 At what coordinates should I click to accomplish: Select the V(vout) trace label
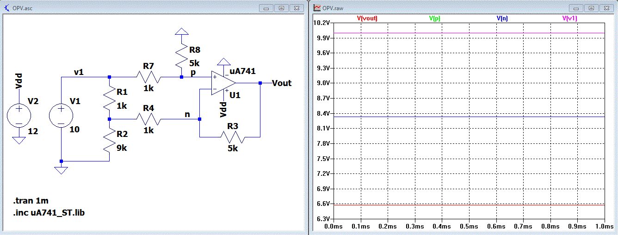pos(367,18)
